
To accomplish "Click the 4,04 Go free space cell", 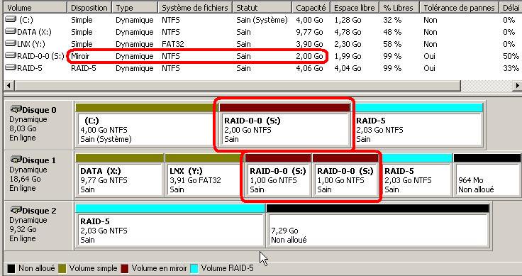I will point(348,68).
